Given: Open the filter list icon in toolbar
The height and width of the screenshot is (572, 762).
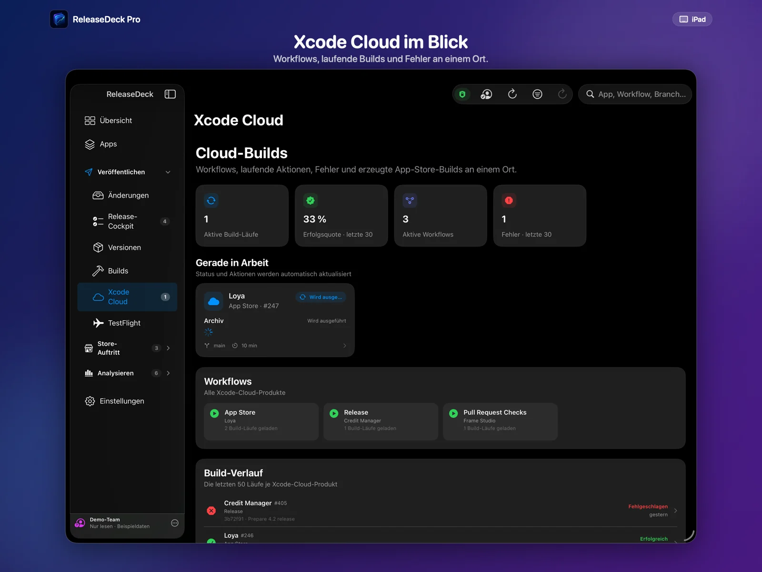Looking at the screenshot, I should coord(537,94).
